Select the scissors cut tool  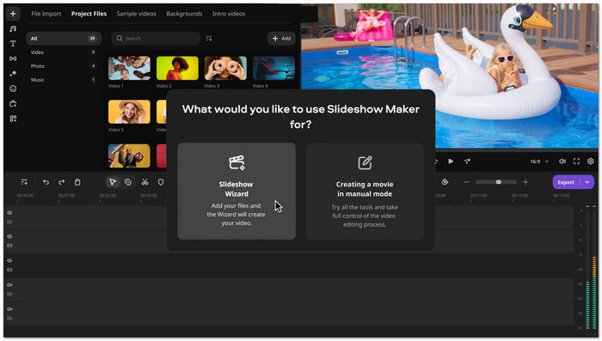[144, 182]
